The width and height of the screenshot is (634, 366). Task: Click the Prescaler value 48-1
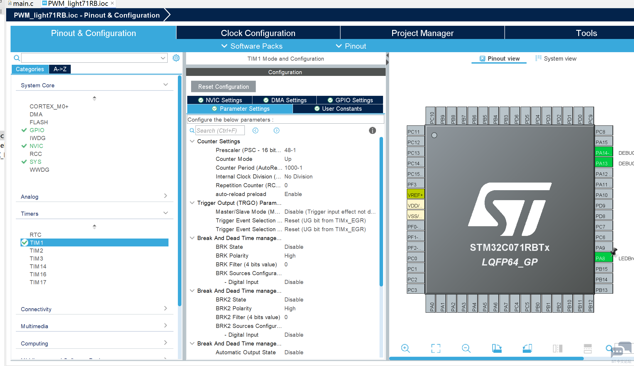click(290, 150)
